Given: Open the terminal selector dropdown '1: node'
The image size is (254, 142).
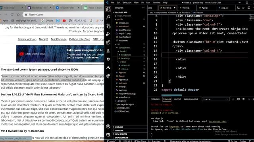Looking at the screenshot, I should tap(216, 99).
